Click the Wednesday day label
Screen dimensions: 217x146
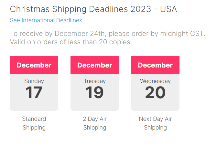coord(155,81)
